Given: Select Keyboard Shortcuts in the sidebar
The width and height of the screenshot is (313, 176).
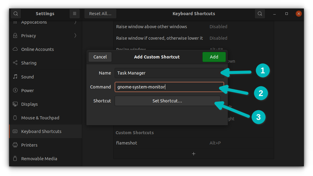Looking at the screenshot, I should pyautogui.click(x=41, y=131).
